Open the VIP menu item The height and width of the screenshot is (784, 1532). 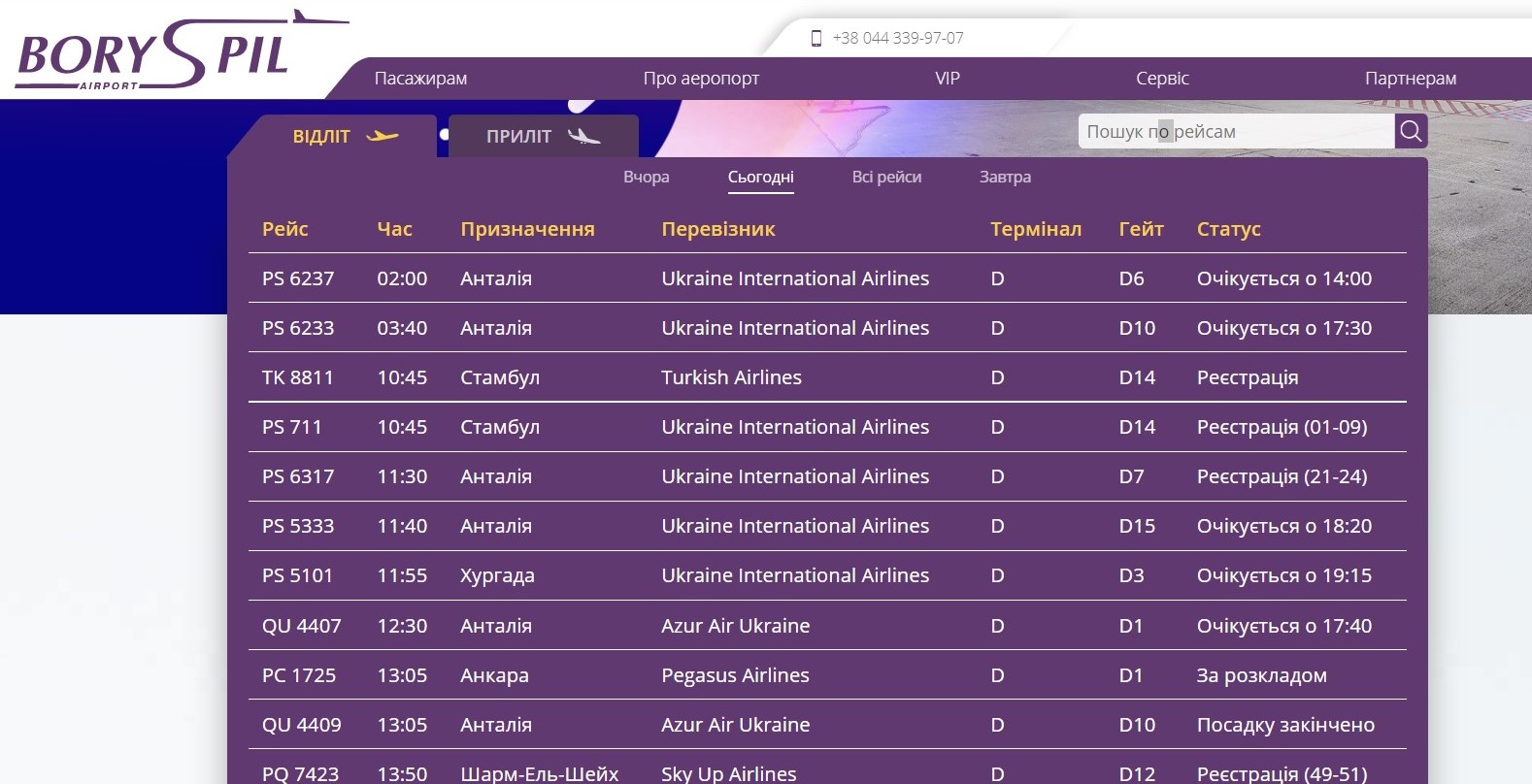point(948,79)
